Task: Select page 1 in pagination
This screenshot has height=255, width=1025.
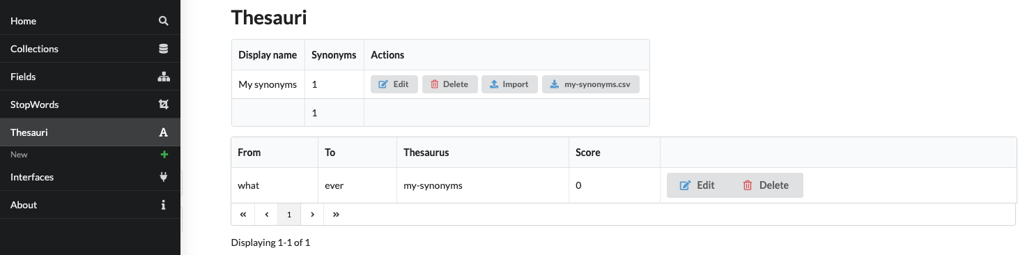Action: [x=289, y=215]
